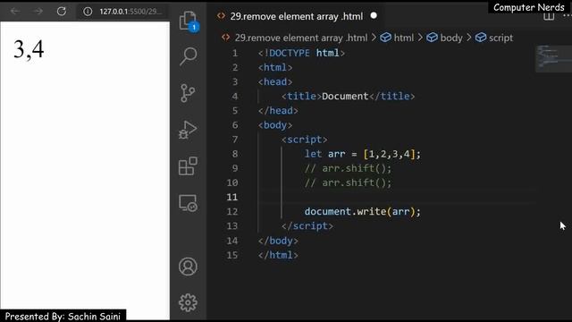
Task: Open the Search view in activity bar
Action: click(189, 56)
